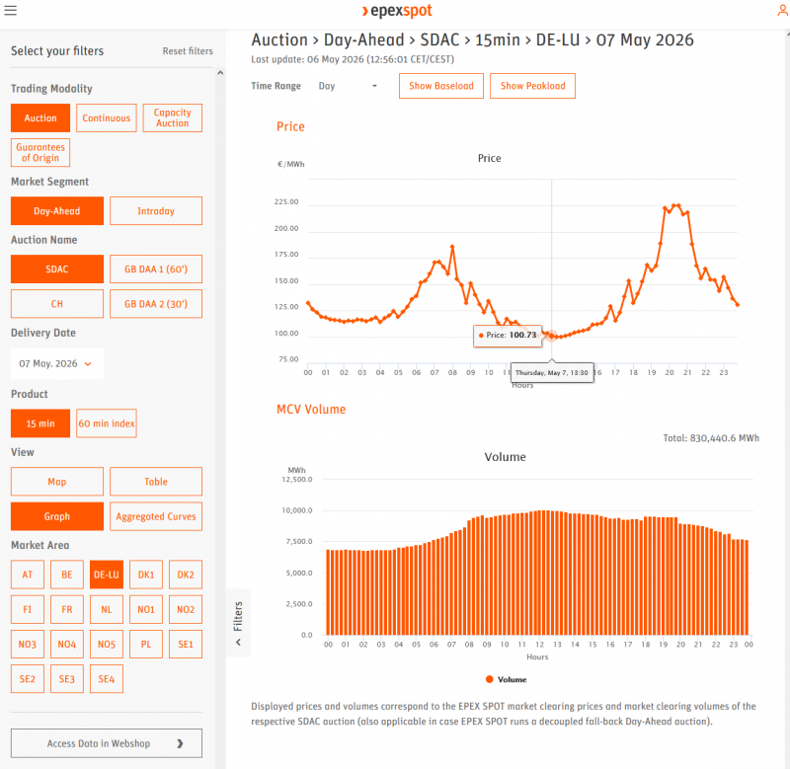The height and width of the screenshot is (769, 790).
Task: Click Show Peakload button
Action: 532,86
